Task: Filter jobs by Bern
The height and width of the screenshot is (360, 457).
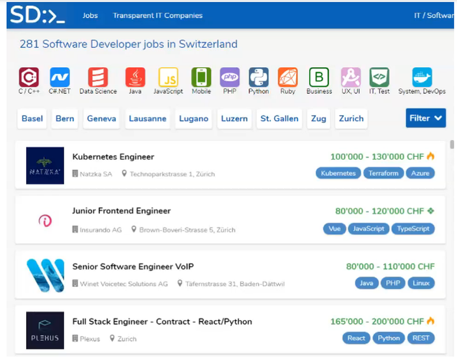Action: coord(65,119)
